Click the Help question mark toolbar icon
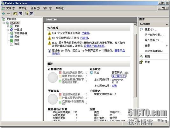The width and height of the screenshot is (170, 128). coord(26,14)
